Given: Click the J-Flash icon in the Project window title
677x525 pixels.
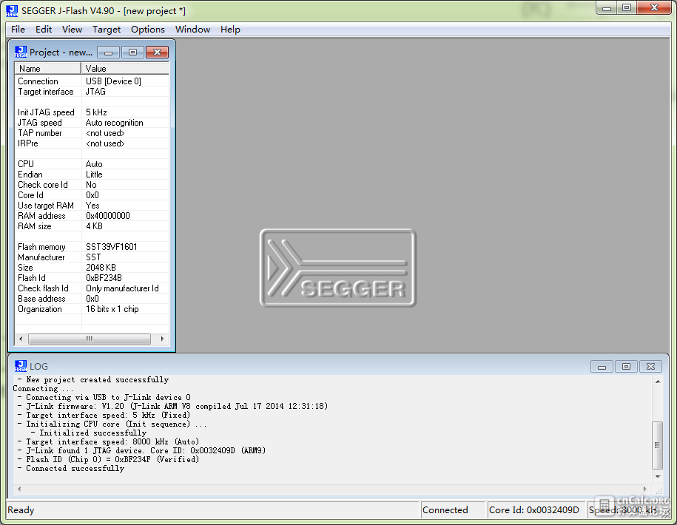Looking at the screenshot, I should (x=20, y=52).
